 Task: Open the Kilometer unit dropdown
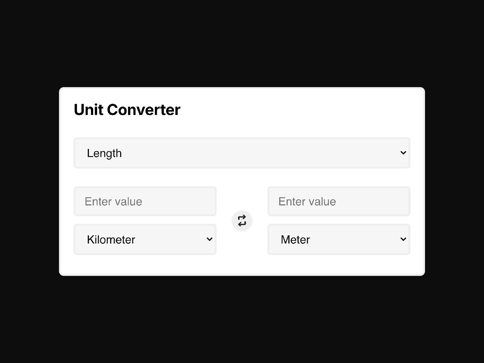coord(145,239)
